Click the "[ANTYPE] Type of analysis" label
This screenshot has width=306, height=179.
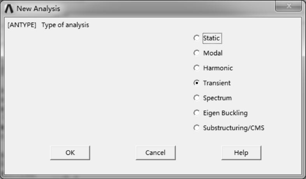click(48, 25)
